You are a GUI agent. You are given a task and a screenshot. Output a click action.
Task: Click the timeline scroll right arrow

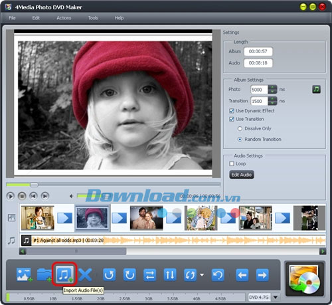coord(323,251)
